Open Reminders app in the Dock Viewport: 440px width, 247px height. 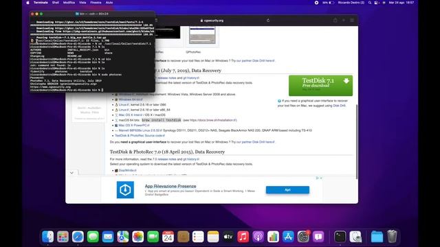click(x=198, y=237)
